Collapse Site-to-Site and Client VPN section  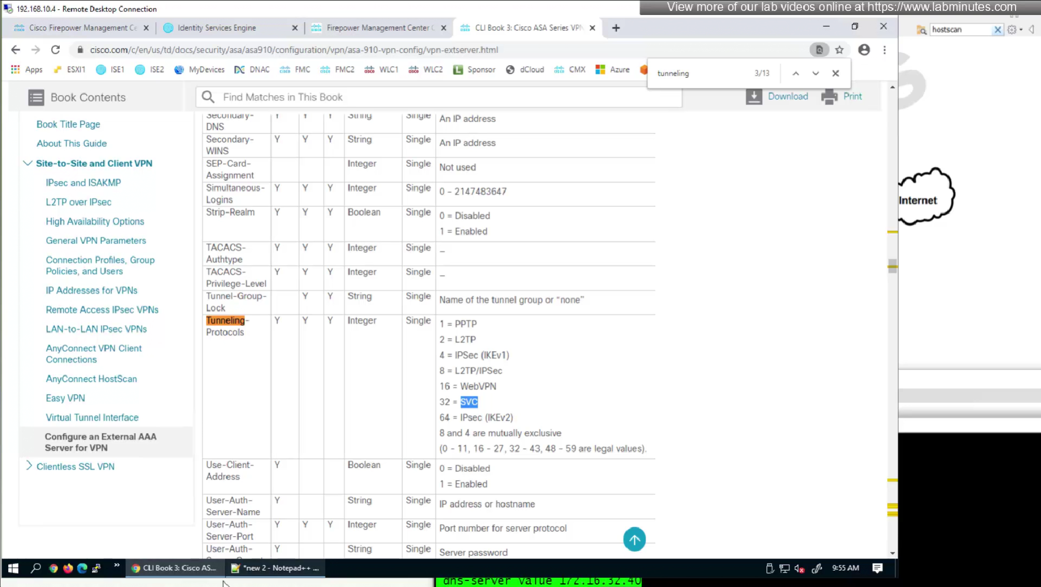(x=27, y=163)
